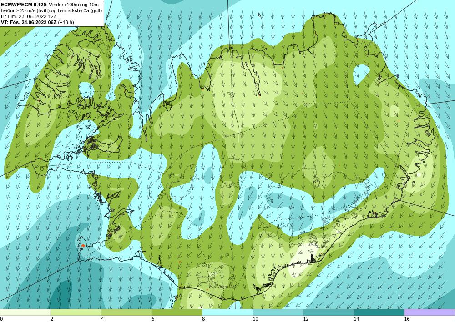
Task: Click the legend scale value "2"
Action: click(x=52, y=319)
